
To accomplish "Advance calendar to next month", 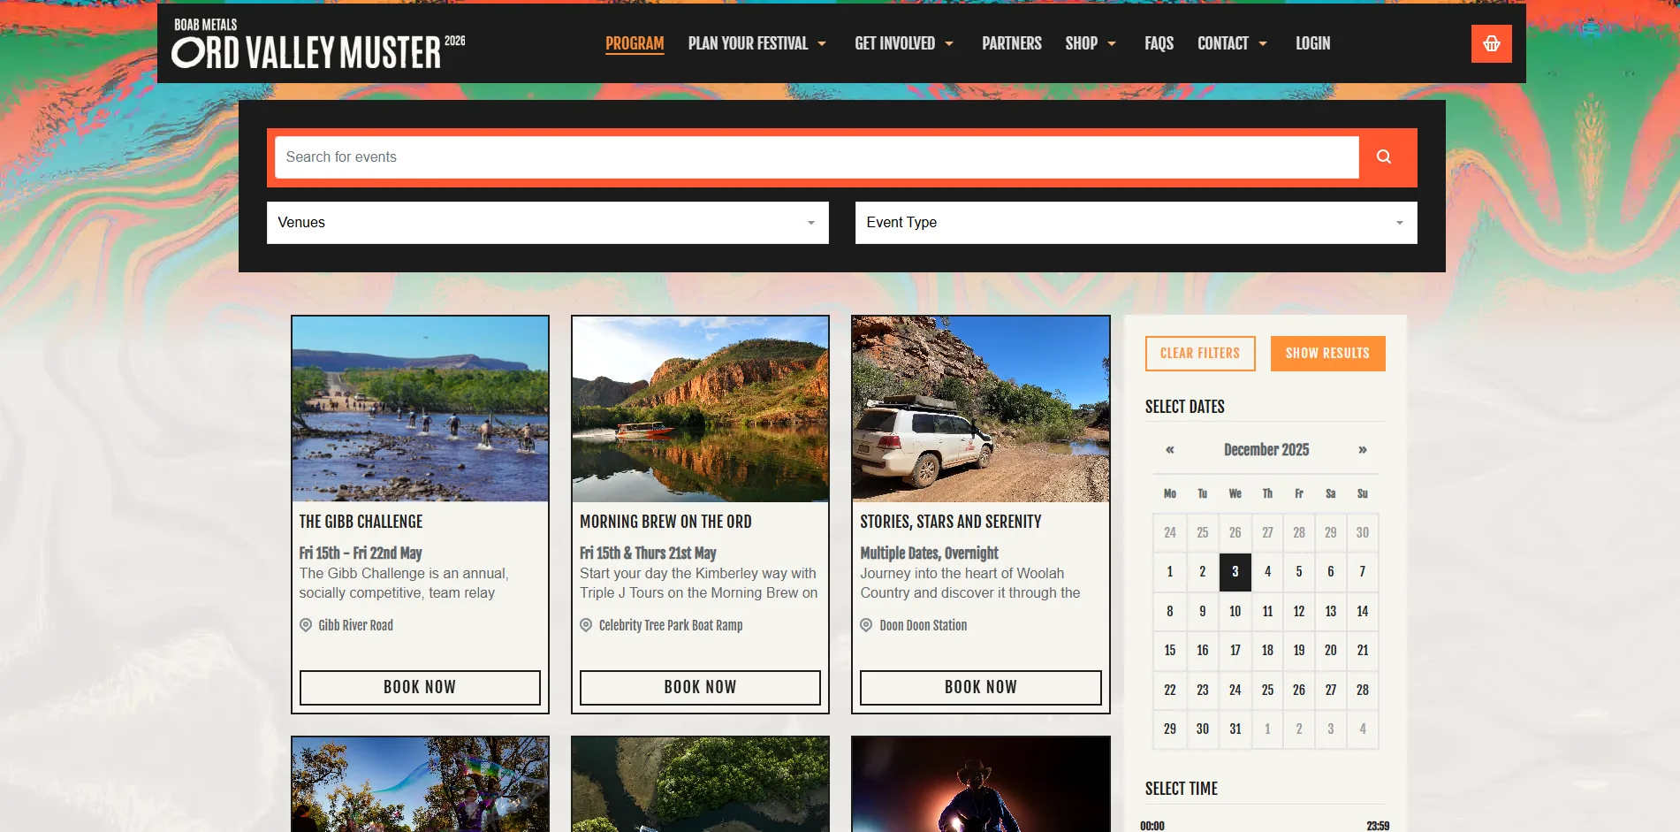I will coord(1362,450).
